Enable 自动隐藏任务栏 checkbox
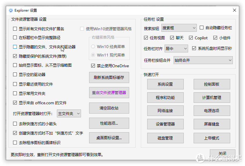 (202, 28)
